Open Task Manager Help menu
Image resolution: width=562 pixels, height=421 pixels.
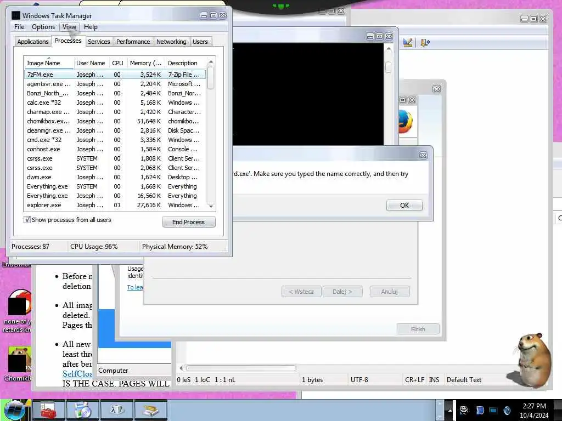[91, 27]
